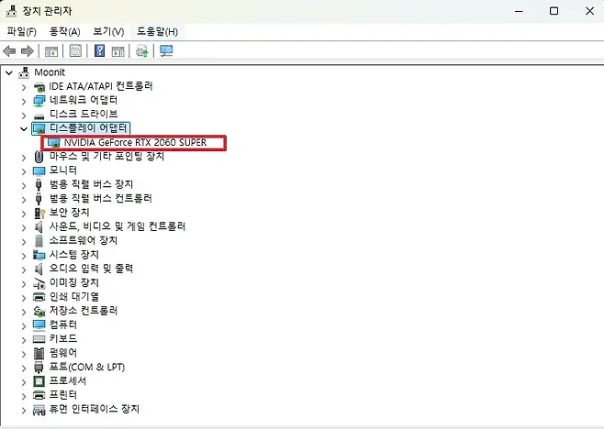Click the NVIDIA GeForce RTX 2060 SUPER card icon

click(x=53, y=143)
